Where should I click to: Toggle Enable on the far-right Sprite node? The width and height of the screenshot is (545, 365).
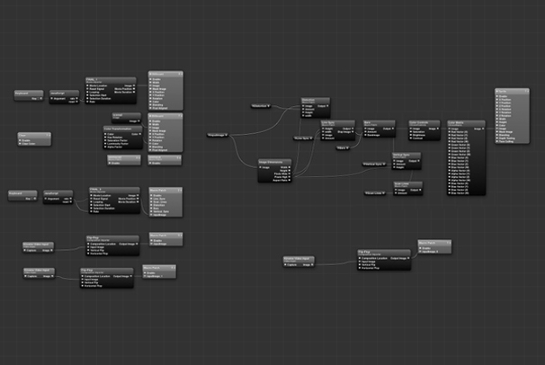(x=497, y=95)
